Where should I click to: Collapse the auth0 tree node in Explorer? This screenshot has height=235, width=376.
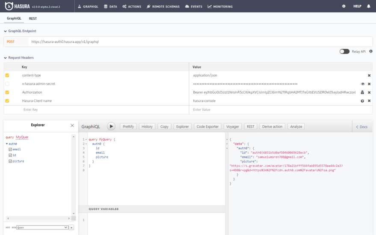click(x=7, y=144)
